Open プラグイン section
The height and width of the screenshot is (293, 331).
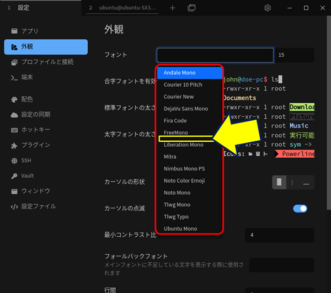point(46,145)
